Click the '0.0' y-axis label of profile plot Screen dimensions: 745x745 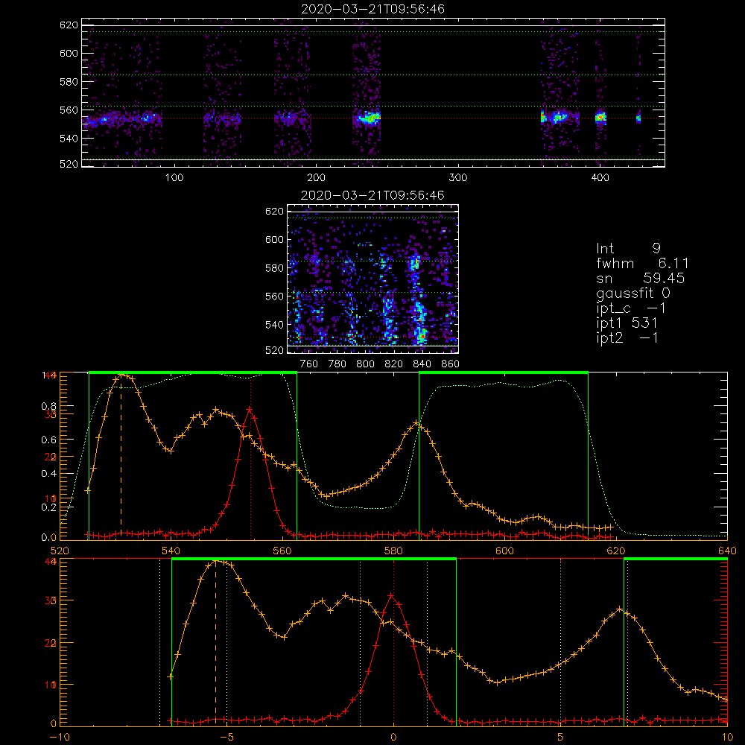point(49,538)
